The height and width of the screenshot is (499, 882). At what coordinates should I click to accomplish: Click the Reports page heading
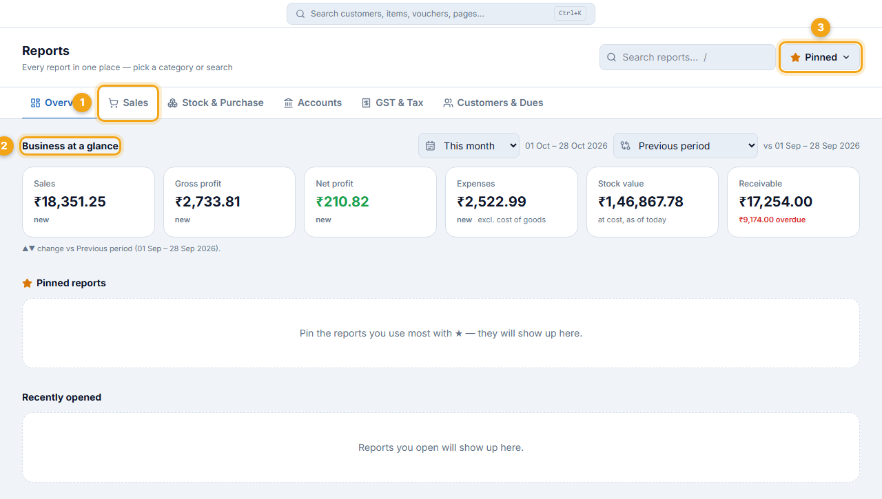[x=45, y=51]
